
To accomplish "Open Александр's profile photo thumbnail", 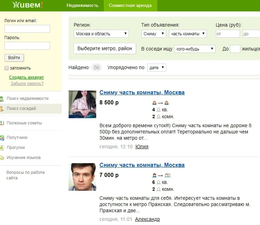I will coord(82,177).
